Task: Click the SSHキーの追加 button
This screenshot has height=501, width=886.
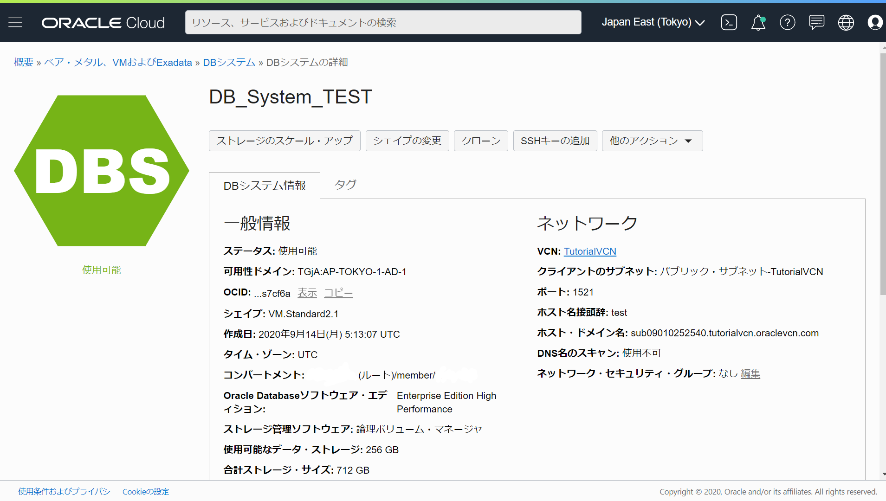Action: click(555, 141)
